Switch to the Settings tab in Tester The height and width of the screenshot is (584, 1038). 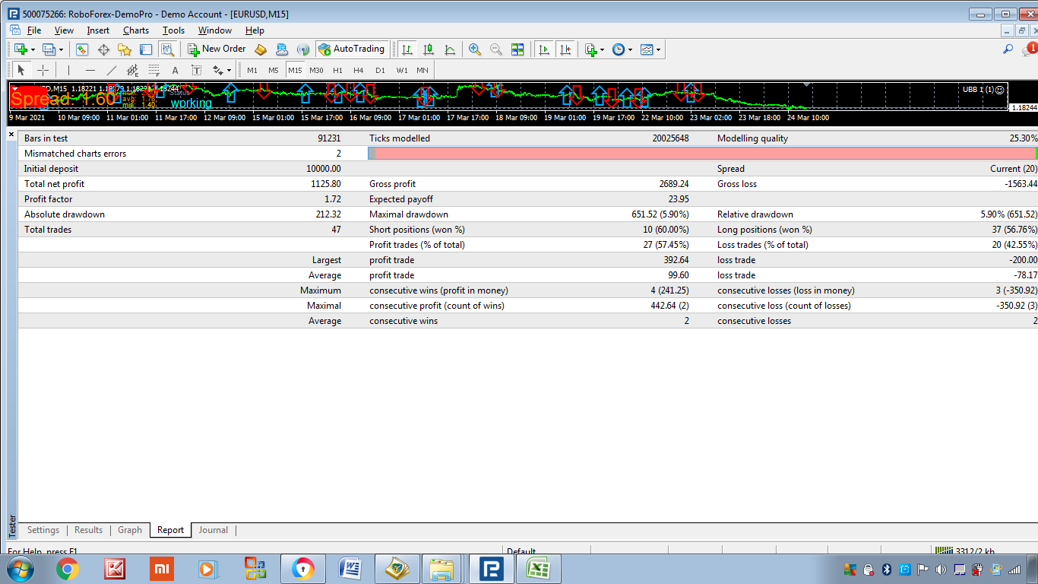(43, 530)
